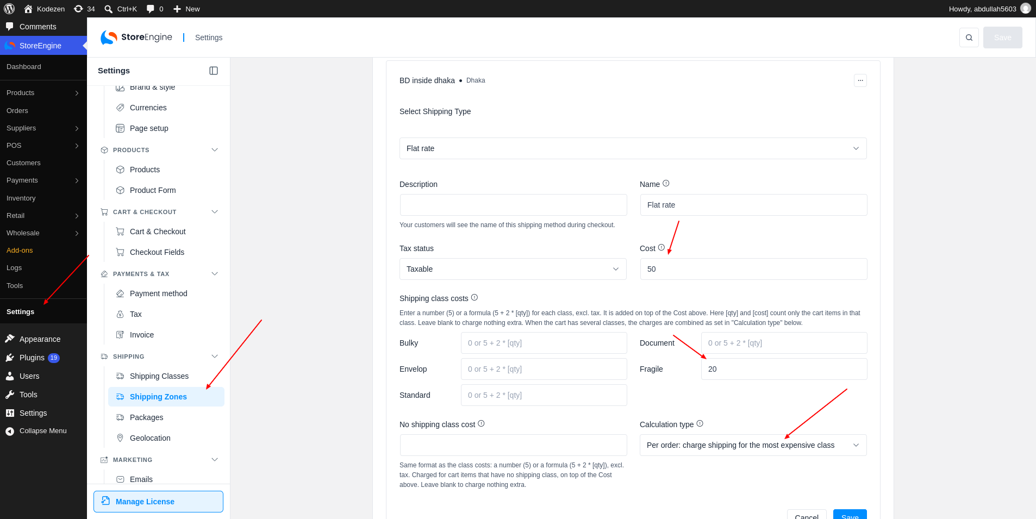Collapse the PRODUCTS settings section

[x=215, y=150]
